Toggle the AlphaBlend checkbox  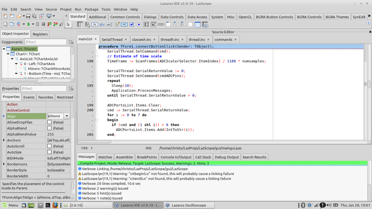49,128
